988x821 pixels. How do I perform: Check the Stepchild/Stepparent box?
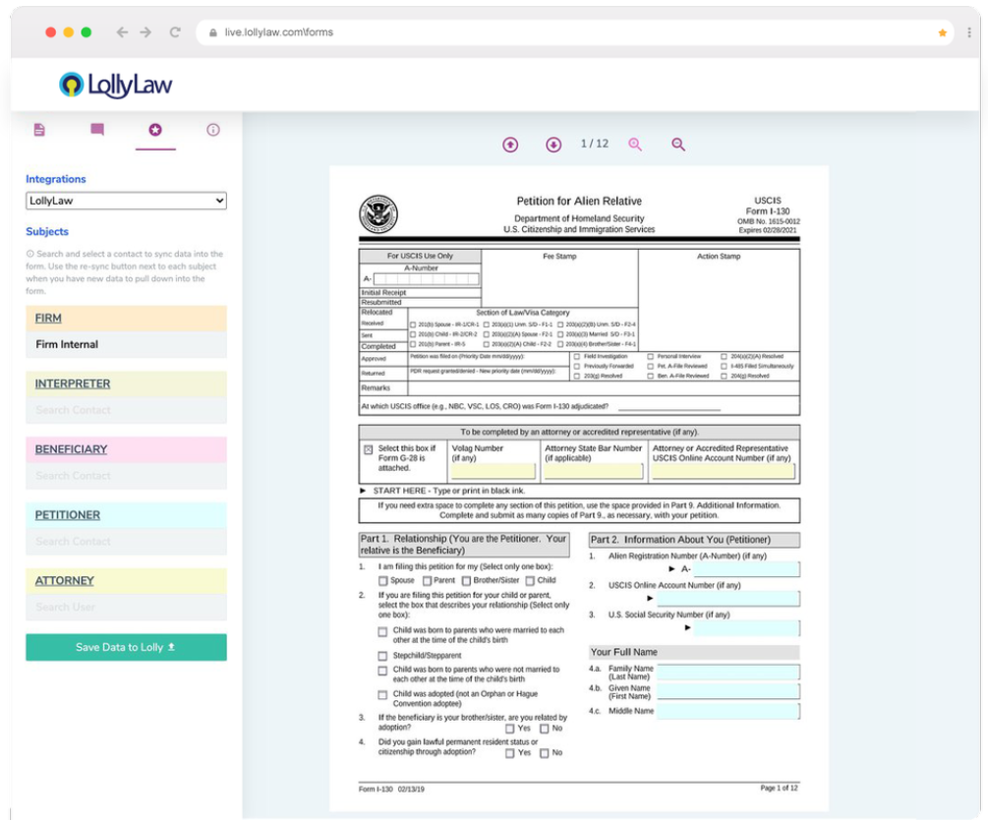[382, 656]
